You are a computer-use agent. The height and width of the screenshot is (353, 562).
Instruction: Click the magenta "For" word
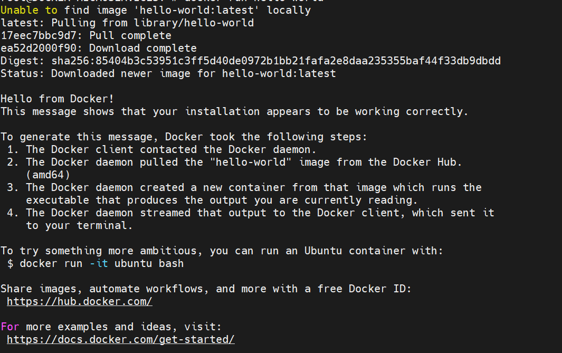10,327
